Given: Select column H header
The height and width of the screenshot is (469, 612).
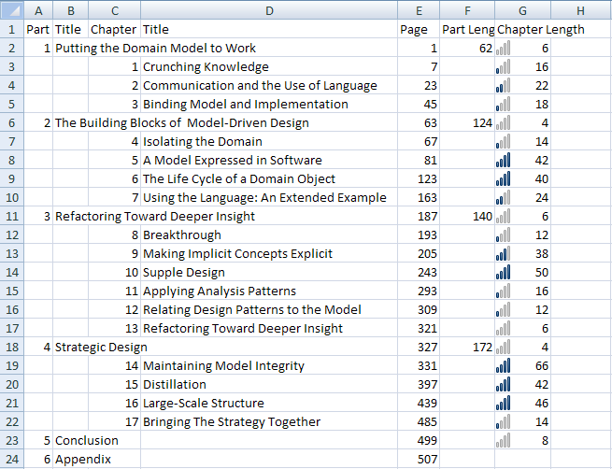Looking at the screenshot, I should tap(581, 10).
